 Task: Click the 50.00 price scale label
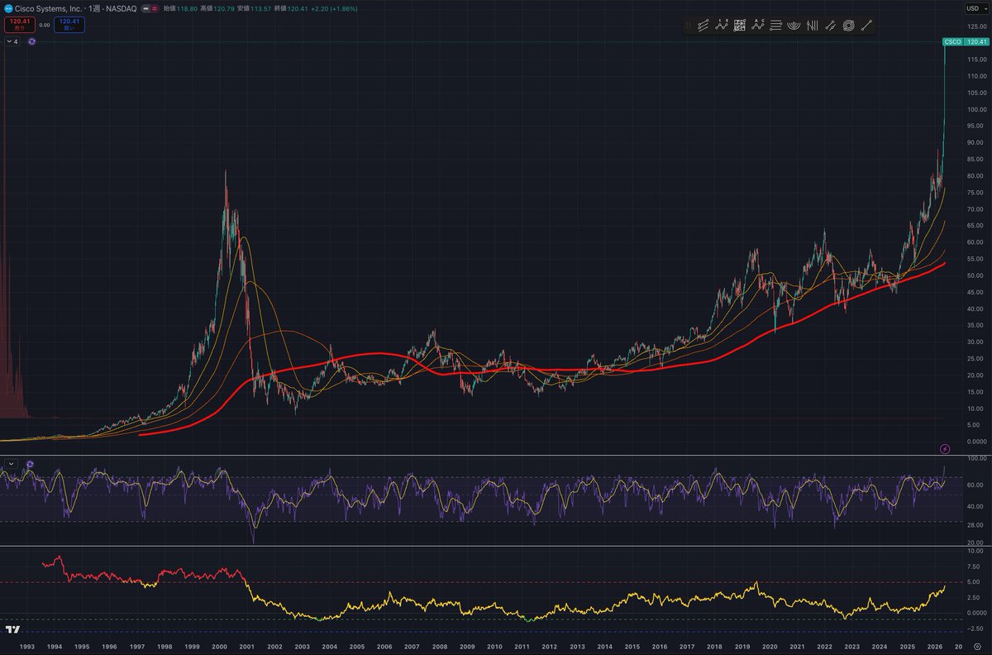[x=977, y=275]
